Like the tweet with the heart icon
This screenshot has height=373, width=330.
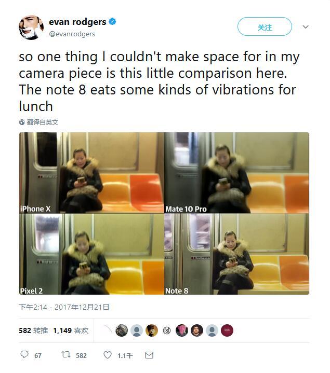(x=108, y=355)
